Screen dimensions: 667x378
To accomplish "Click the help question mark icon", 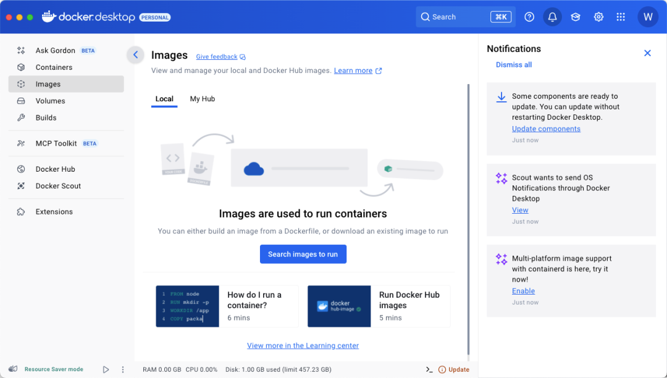I will point(529,17).
